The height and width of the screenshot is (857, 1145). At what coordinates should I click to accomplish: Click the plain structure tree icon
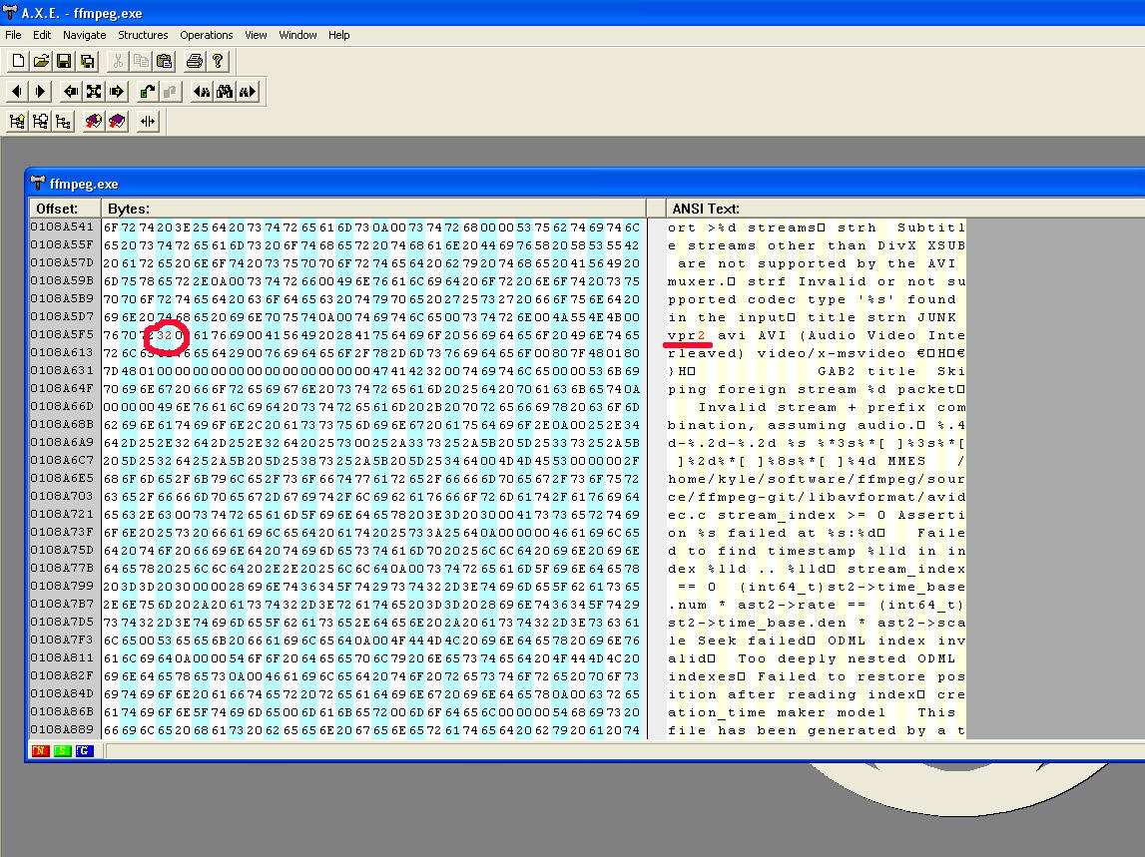pyautogui.click(x=64, y=121)
